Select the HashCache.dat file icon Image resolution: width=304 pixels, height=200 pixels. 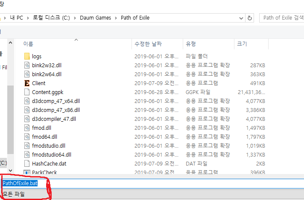pos(27,163)
